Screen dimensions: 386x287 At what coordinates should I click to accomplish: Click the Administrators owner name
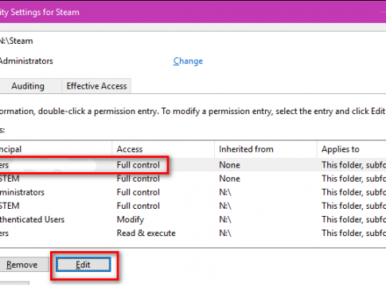[x=26, y=61]
